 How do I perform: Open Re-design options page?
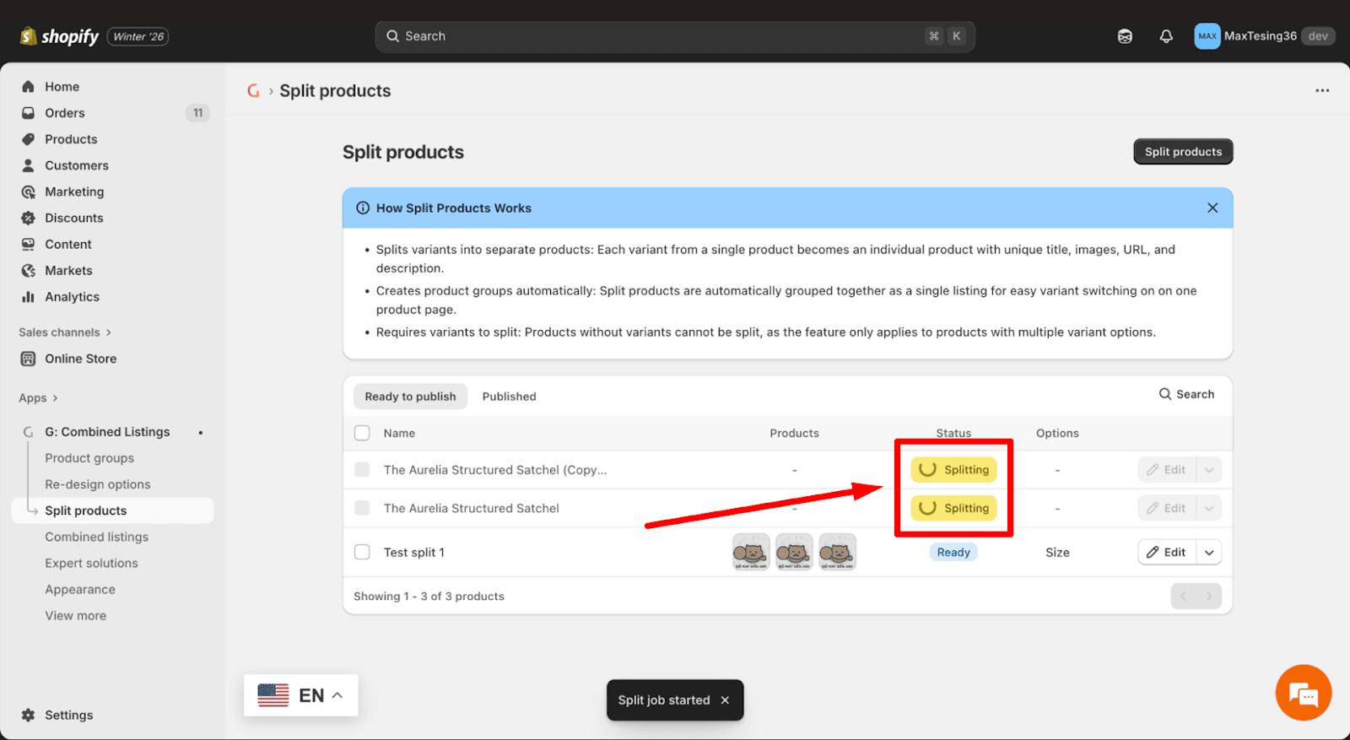98,484
